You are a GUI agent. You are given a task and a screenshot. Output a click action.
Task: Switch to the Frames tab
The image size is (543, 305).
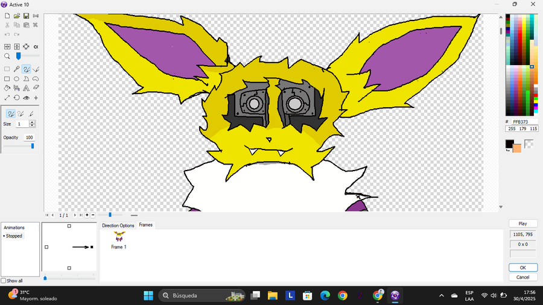(146, 225)
